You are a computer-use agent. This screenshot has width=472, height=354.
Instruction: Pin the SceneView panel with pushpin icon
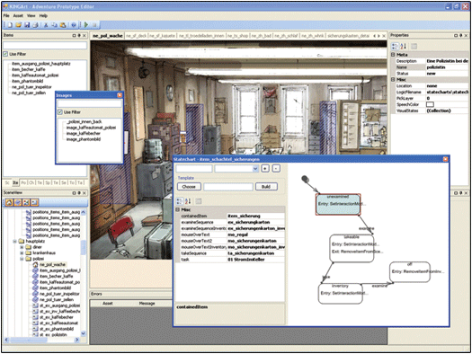(79, 193)
